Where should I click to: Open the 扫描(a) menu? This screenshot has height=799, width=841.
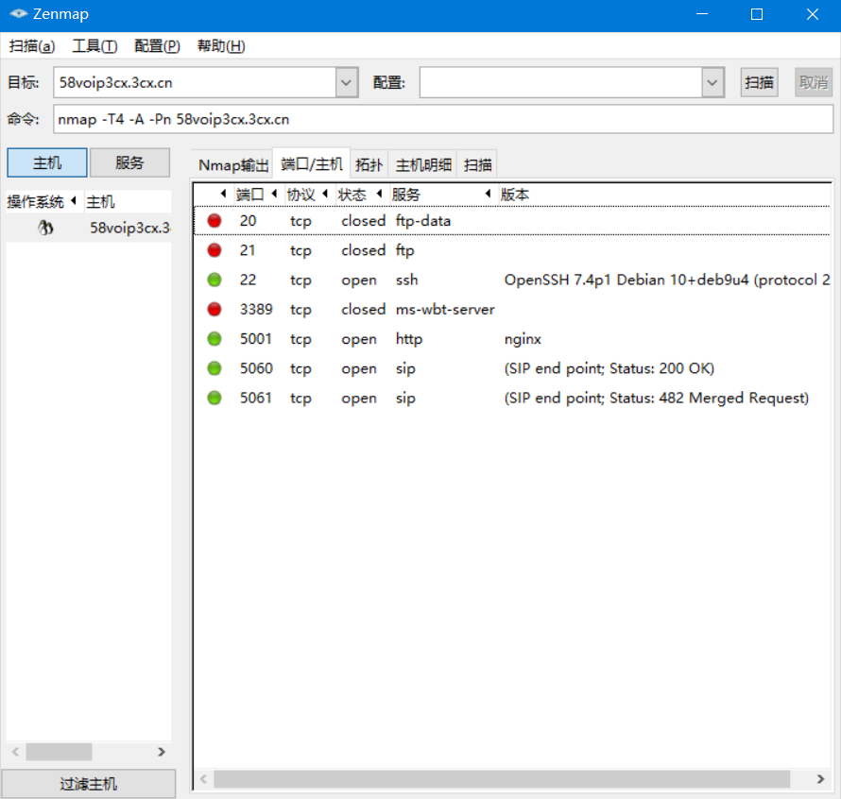click(32, 46)
